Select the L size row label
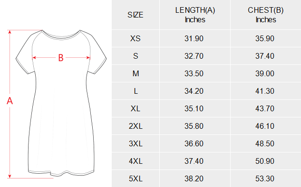Image resolution: width=301 pixels, height=187 pixels. (x=136, y=91)
